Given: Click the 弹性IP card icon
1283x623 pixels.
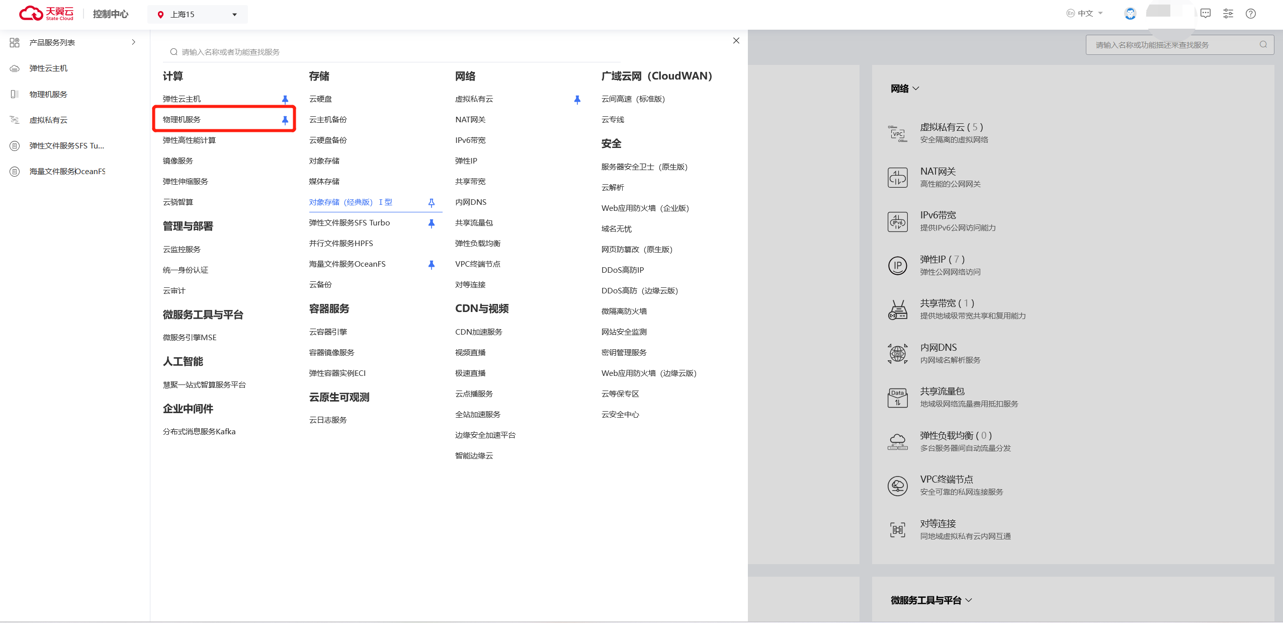Looking at the screenshot, I should tap(898, 266).
